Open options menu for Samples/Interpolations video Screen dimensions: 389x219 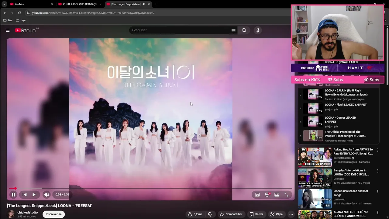pyautogui.click(x=378, y=171)
